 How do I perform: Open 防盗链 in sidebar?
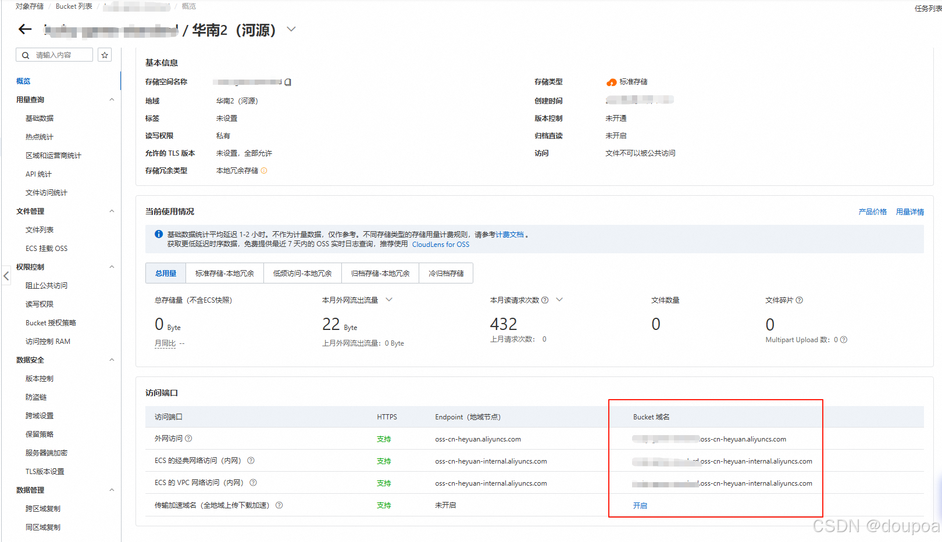(x=36, y=397)
